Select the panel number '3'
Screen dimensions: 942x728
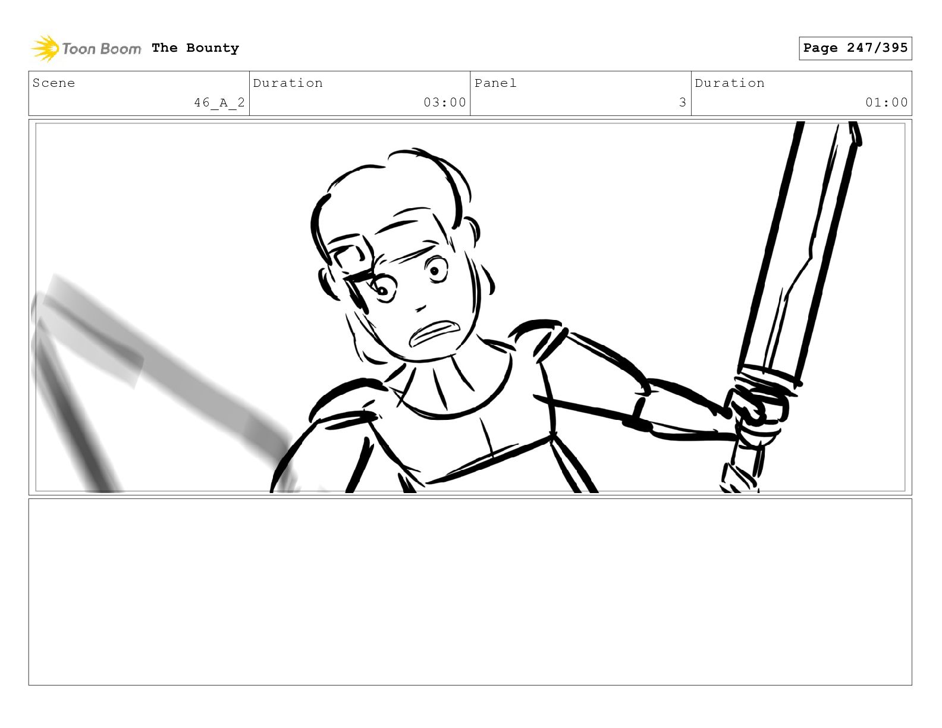(x=683, y=102)
